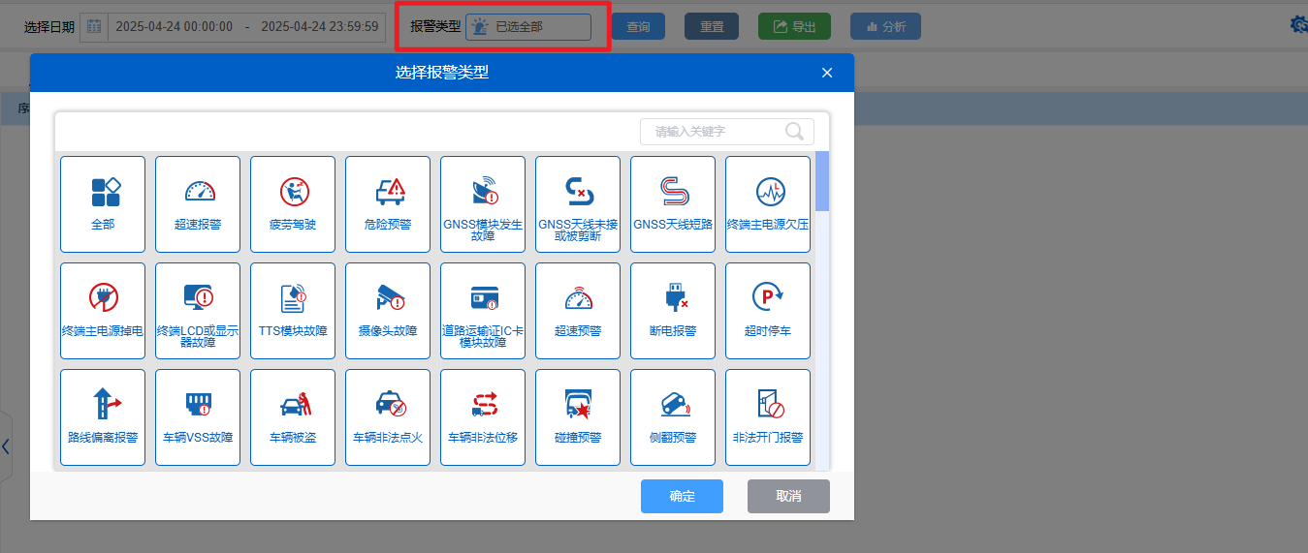Select the 摄像头故障 camera fault icon
Screen dimensions: 1308x553
[x=388, y=298]
